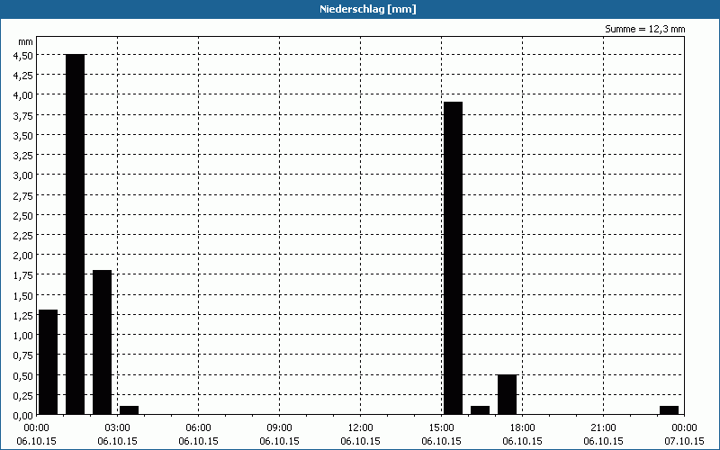Click the 2,75 y-axis label

point(23,195)
